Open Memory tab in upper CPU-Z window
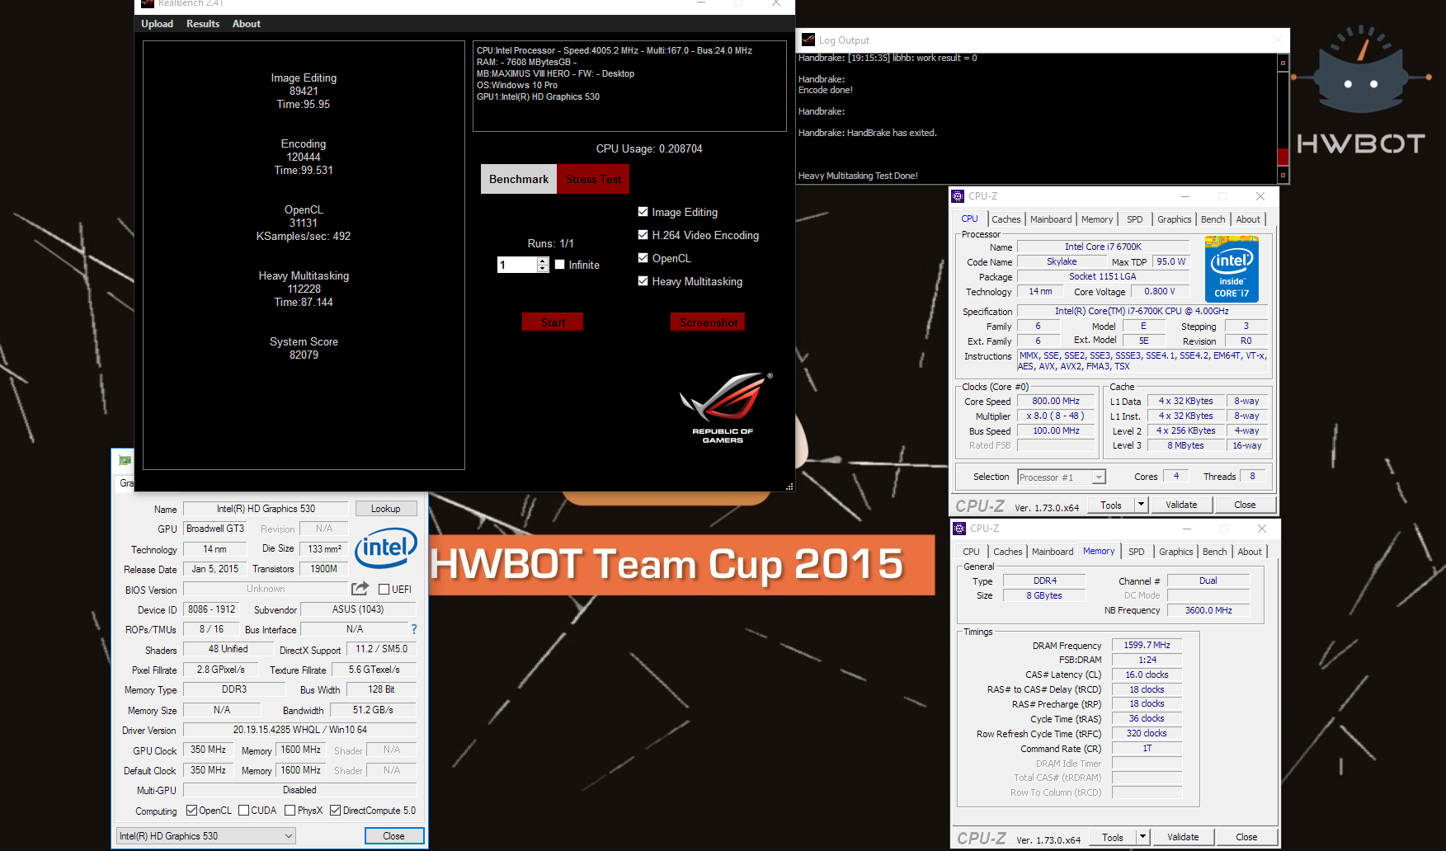This screenshot has height=851, width=1446. [x=1097, y=219]
